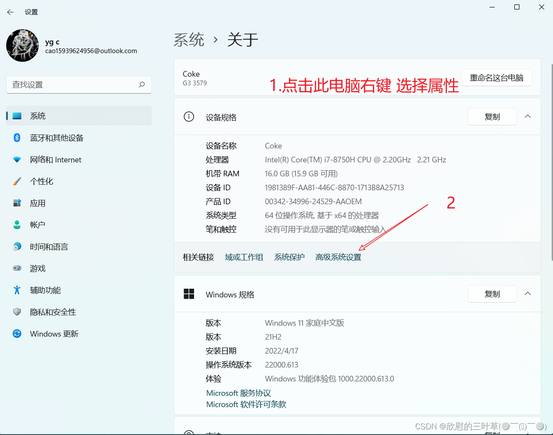Open the 游戏 settings category

pyautogui.click(x=38, y=268)
